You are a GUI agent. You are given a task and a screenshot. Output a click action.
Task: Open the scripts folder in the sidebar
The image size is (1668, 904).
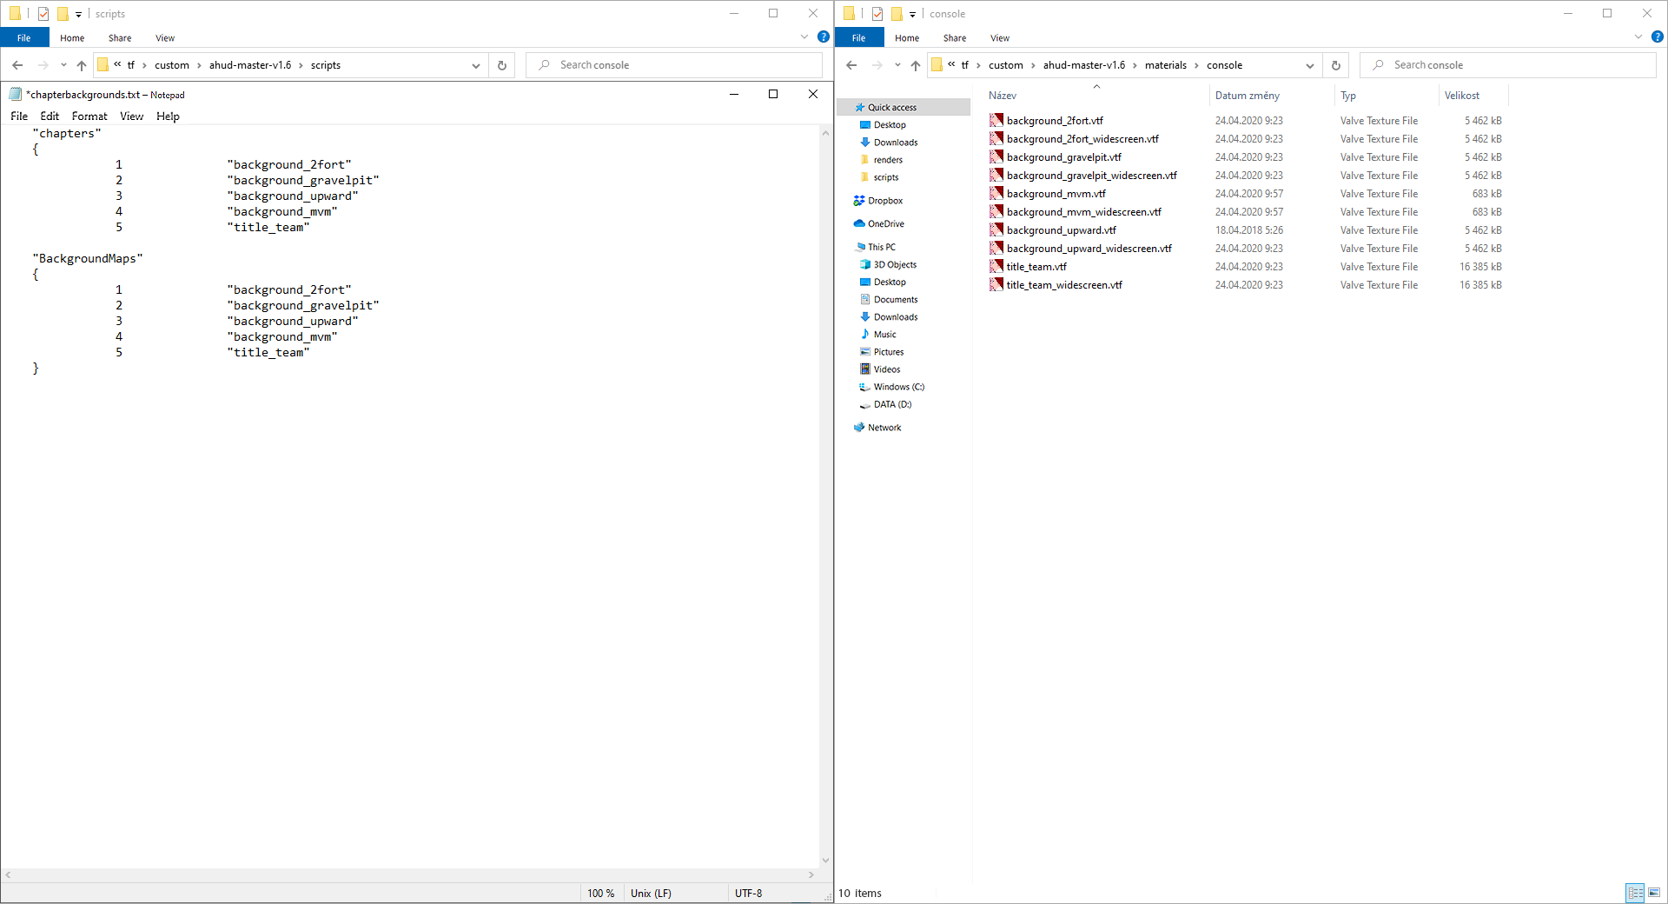click(x=886, y=177)
